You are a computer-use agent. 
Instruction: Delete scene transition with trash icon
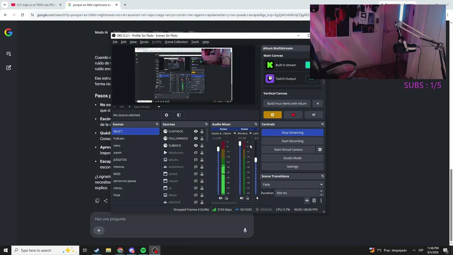click(x=314, y=200)
